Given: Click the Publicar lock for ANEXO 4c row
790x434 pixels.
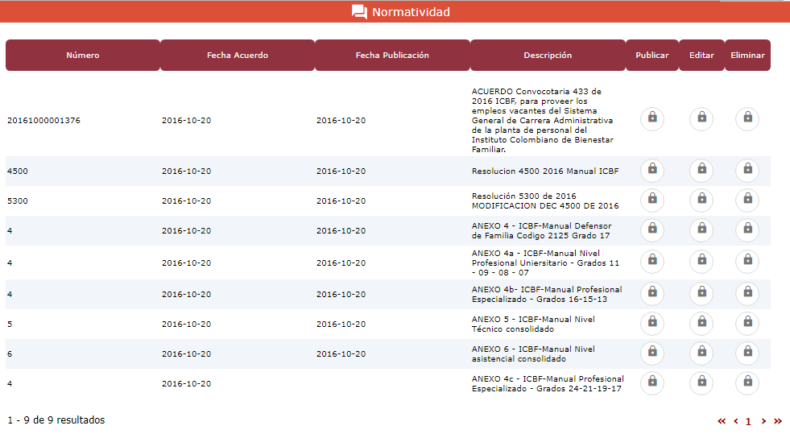Looking at the screenshot, I should click(652, 383).
